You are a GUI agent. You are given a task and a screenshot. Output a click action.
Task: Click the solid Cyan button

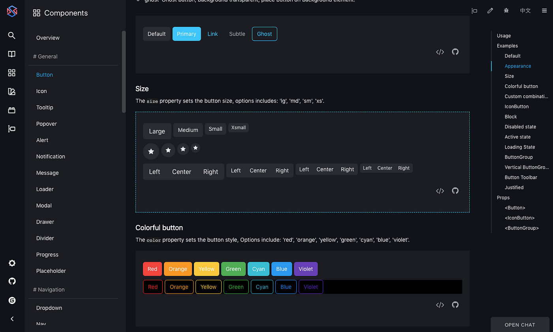(259, 269)
